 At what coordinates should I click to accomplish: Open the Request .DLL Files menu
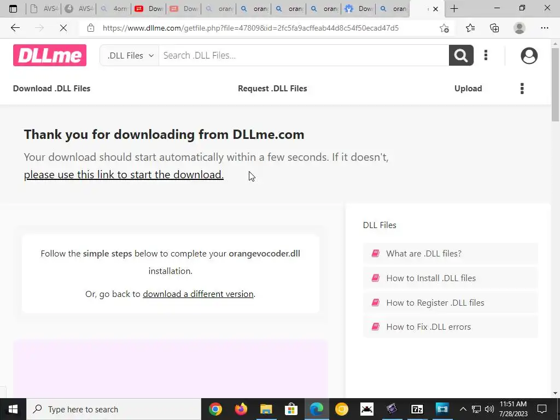tap(272, 89)
